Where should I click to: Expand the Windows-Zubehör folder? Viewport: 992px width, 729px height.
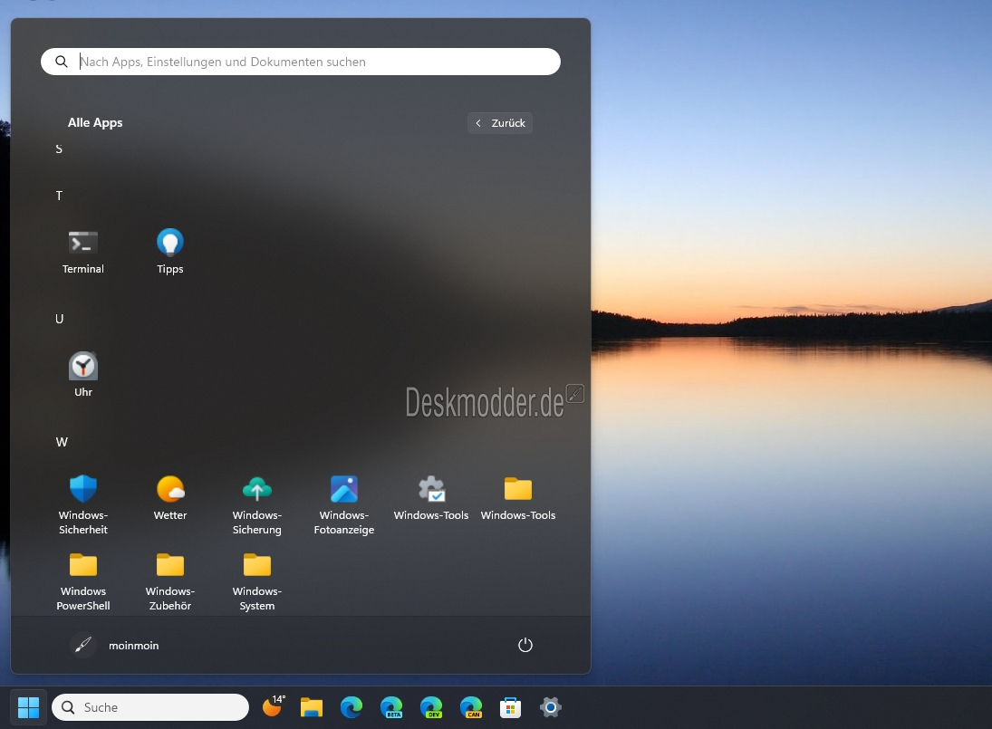pyautogui.click(x=170, y=581)
